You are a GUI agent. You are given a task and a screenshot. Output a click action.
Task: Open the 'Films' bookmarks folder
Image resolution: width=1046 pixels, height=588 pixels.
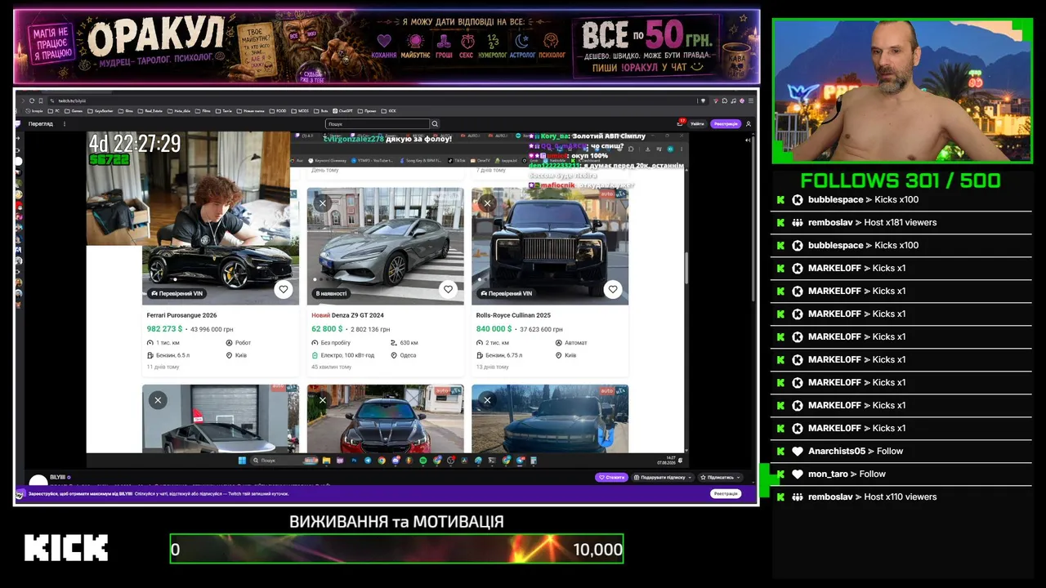click(x=203, y=111)
